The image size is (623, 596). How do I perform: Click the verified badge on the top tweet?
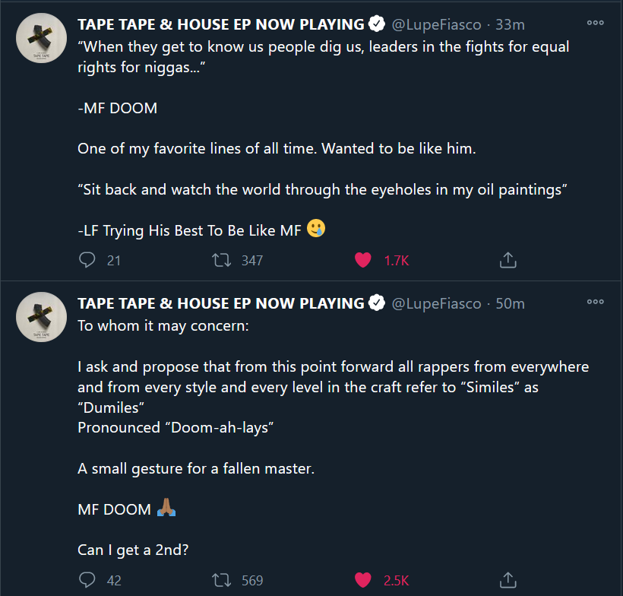coord(377,23)
